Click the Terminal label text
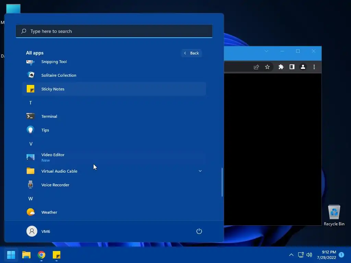The height and width of the screenshot is (263, 351). 49,116
